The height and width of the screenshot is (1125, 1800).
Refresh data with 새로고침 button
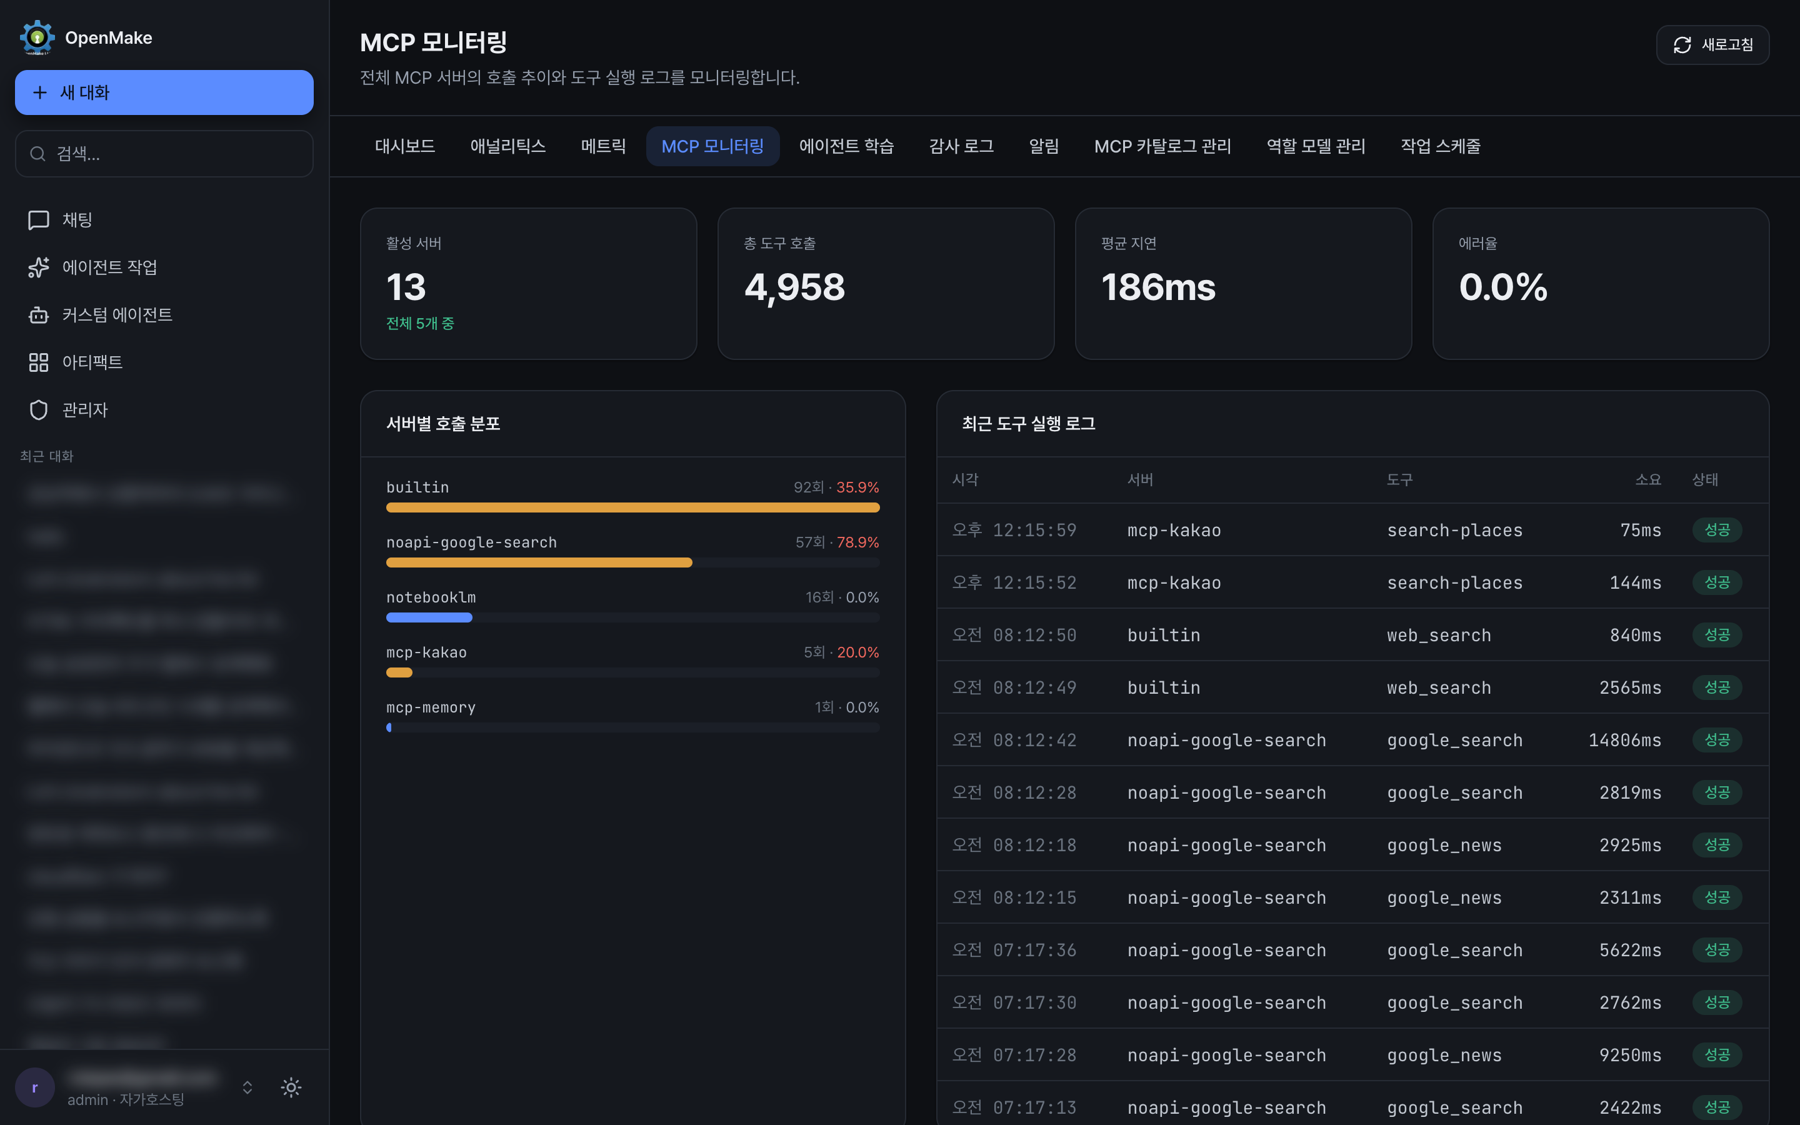click(1712, 44)
